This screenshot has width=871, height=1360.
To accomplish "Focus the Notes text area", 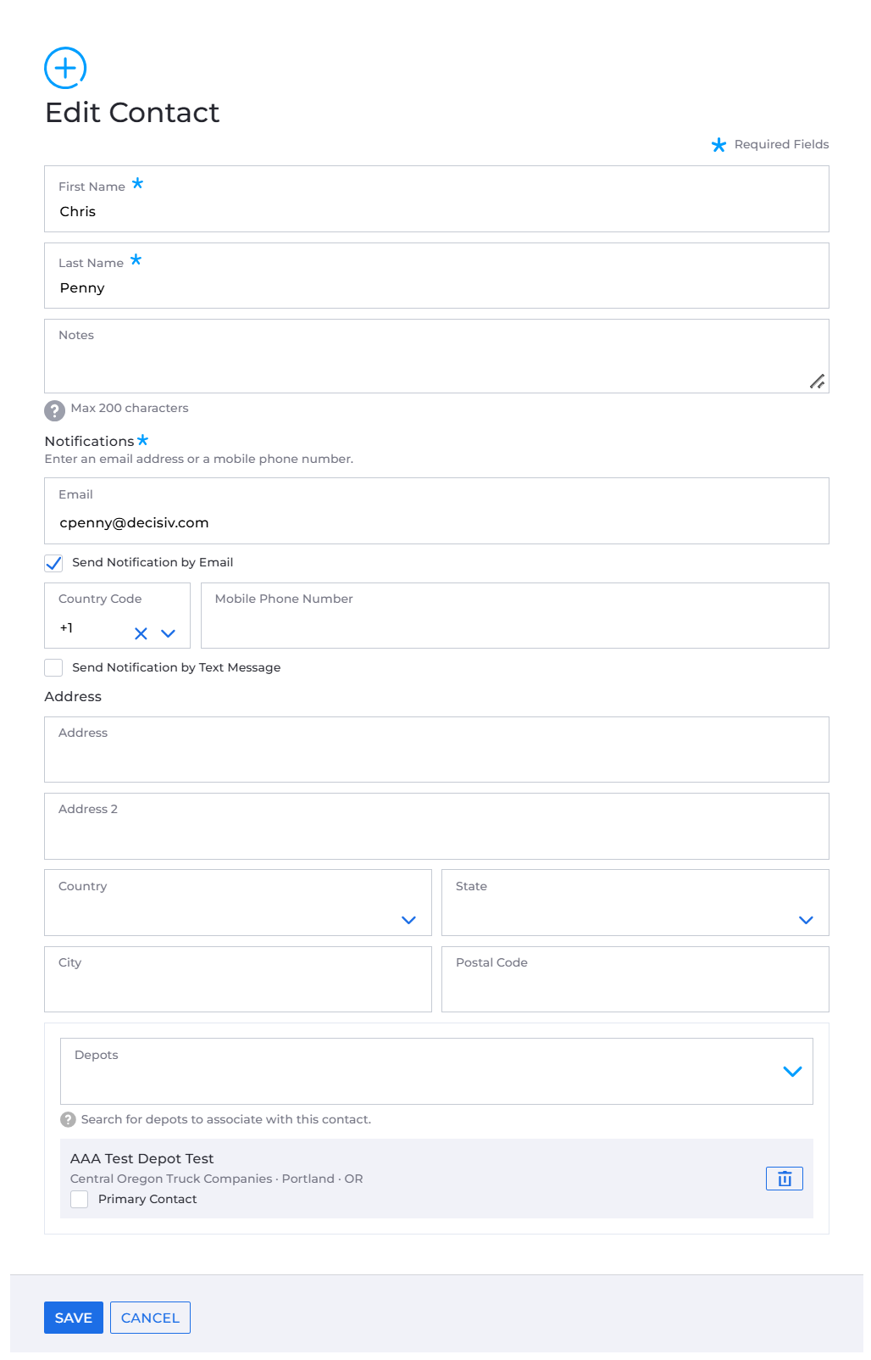I will click(x=436, y=356).
